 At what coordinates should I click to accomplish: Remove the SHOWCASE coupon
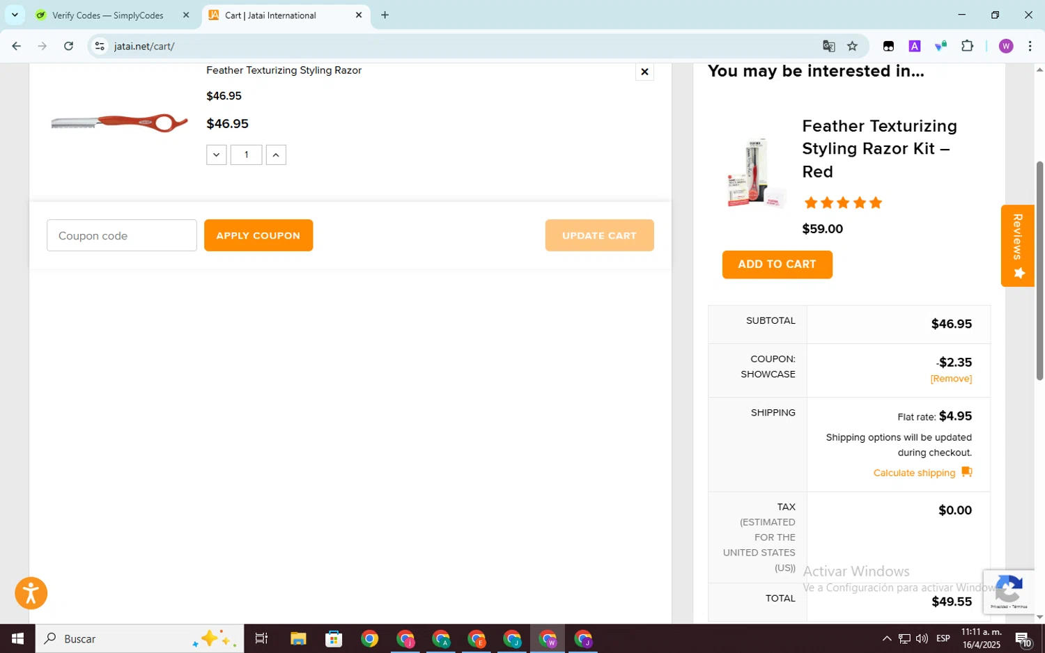(951, 379)
